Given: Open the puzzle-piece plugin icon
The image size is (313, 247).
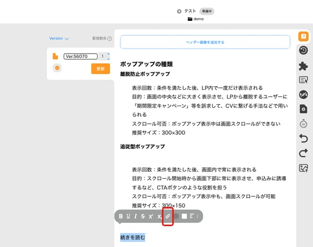Looking at the screenshot, I should tap(303, 66).
